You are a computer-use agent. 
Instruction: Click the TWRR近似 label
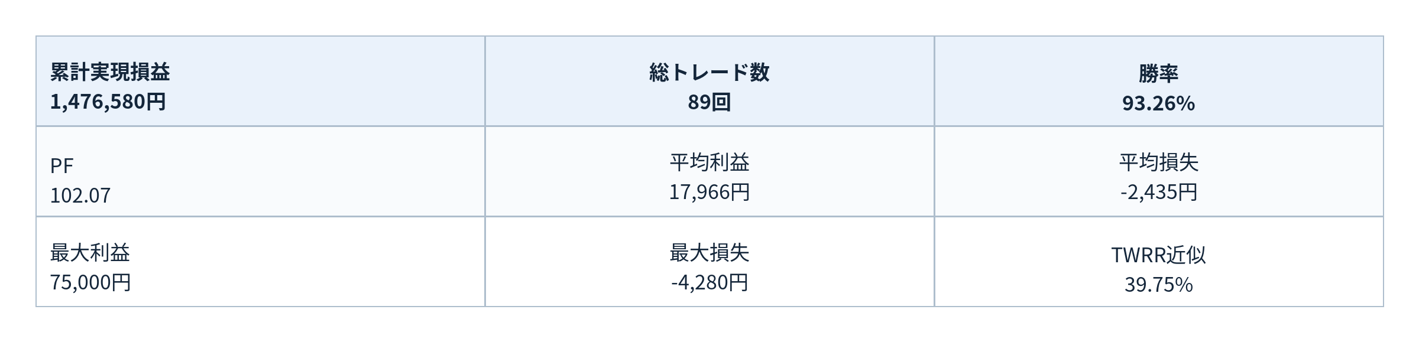(x=1158, y=255)
